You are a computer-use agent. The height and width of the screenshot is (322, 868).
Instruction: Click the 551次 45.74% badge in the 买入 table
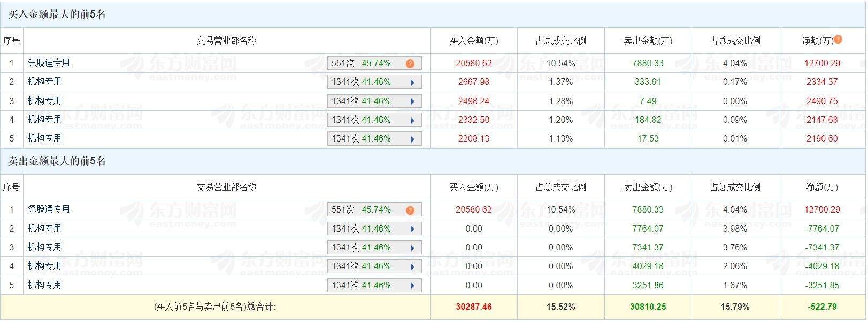pyautogui.click(x=361, y=63)
